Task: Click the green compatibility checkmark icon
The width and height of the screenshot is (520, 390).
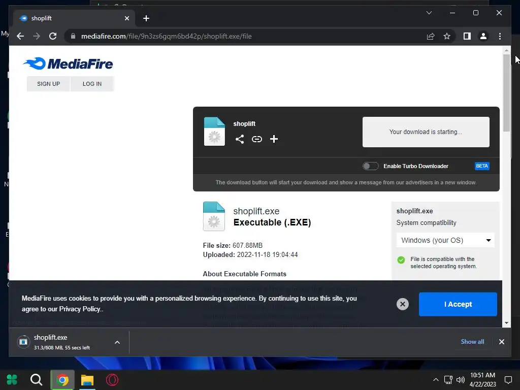Action: click(401, 260)
